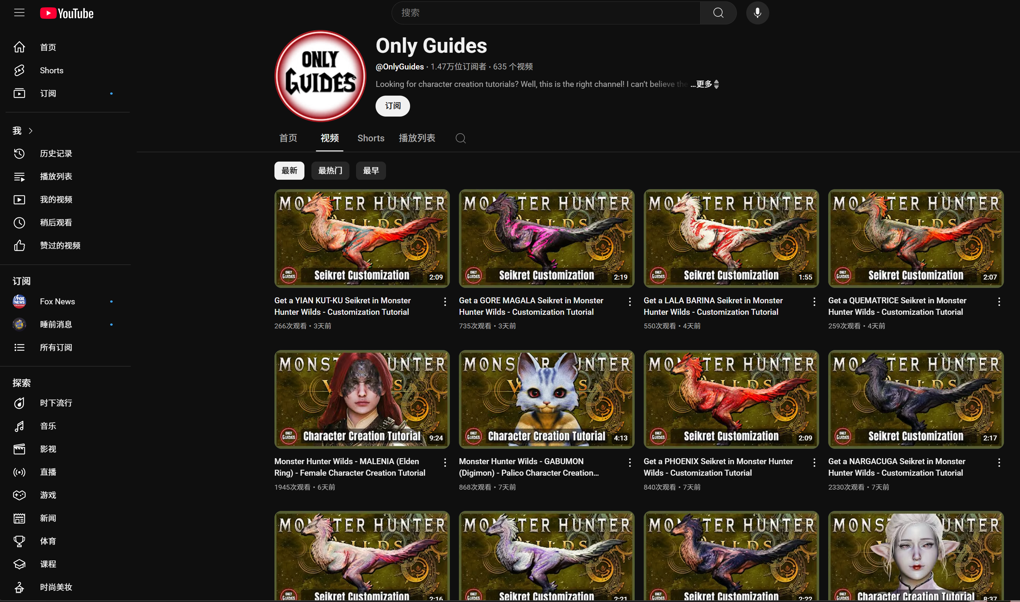The image size is (1020, 602).
Task: Play the LALA BARINA thumbnail
Action: (731, 239)
